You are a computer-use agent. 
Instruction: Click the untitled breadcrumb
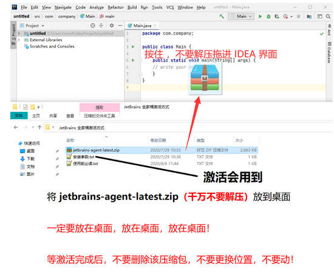tap(21, 16)
